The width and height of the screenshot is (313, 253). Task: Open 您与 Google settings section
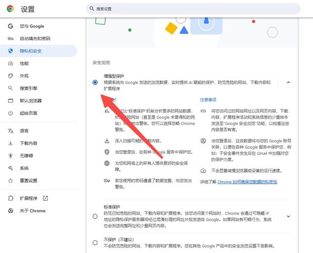(x=38, y=26)
